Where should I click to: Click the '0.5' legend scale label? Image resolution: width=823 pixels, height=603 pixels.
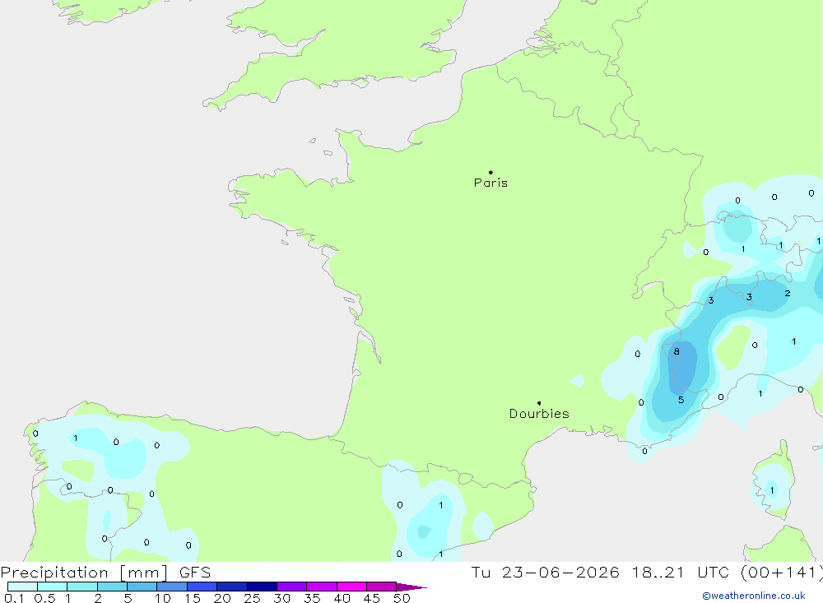coord(44,598)
